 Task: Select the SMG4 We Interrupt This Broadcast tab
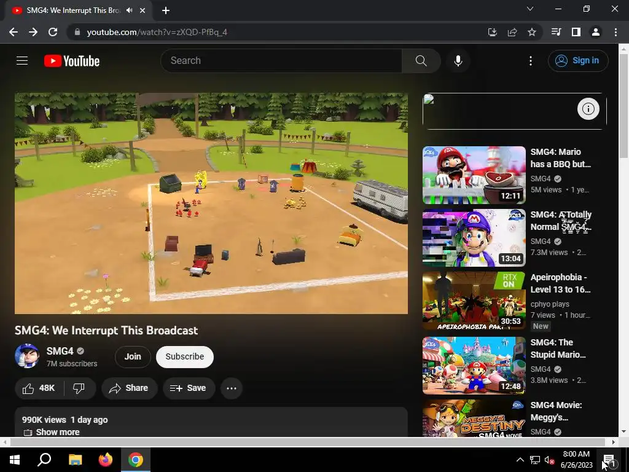click(73, 10)
